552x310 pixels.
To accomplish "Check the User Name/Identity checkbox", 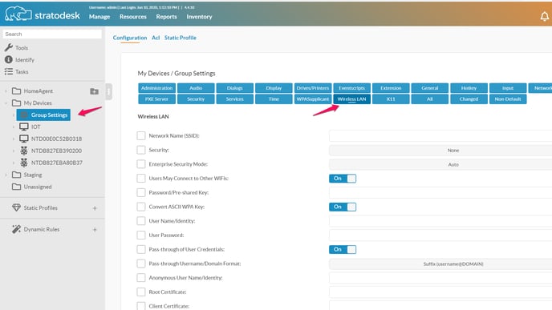I will click(141, 221).
